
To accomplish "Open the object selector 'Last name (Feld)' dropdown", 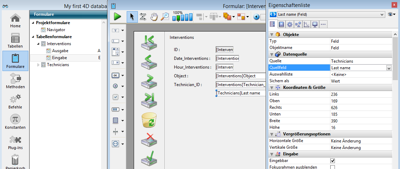I will pos(382,15).
